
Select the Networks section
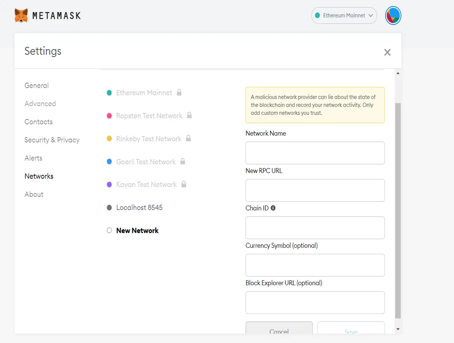(39, 176)
